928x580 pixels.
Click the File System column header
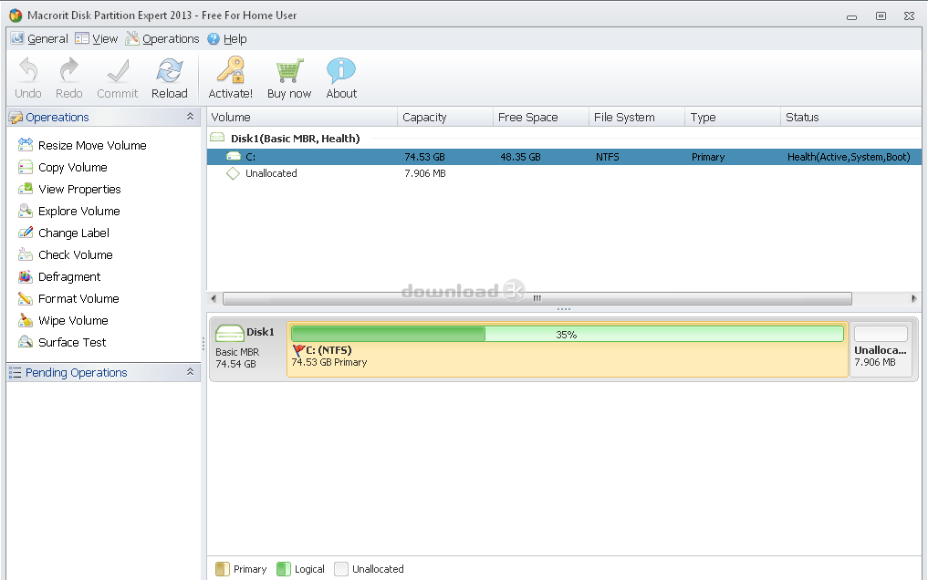637,117
